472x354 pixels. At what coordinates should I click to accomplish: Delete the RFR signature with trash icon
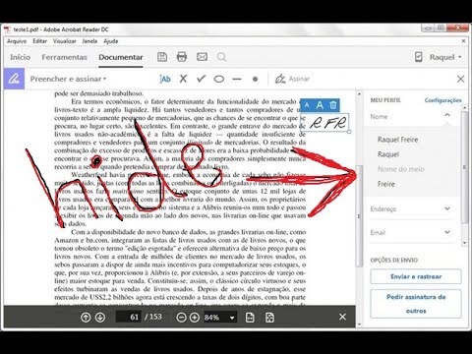333,105
